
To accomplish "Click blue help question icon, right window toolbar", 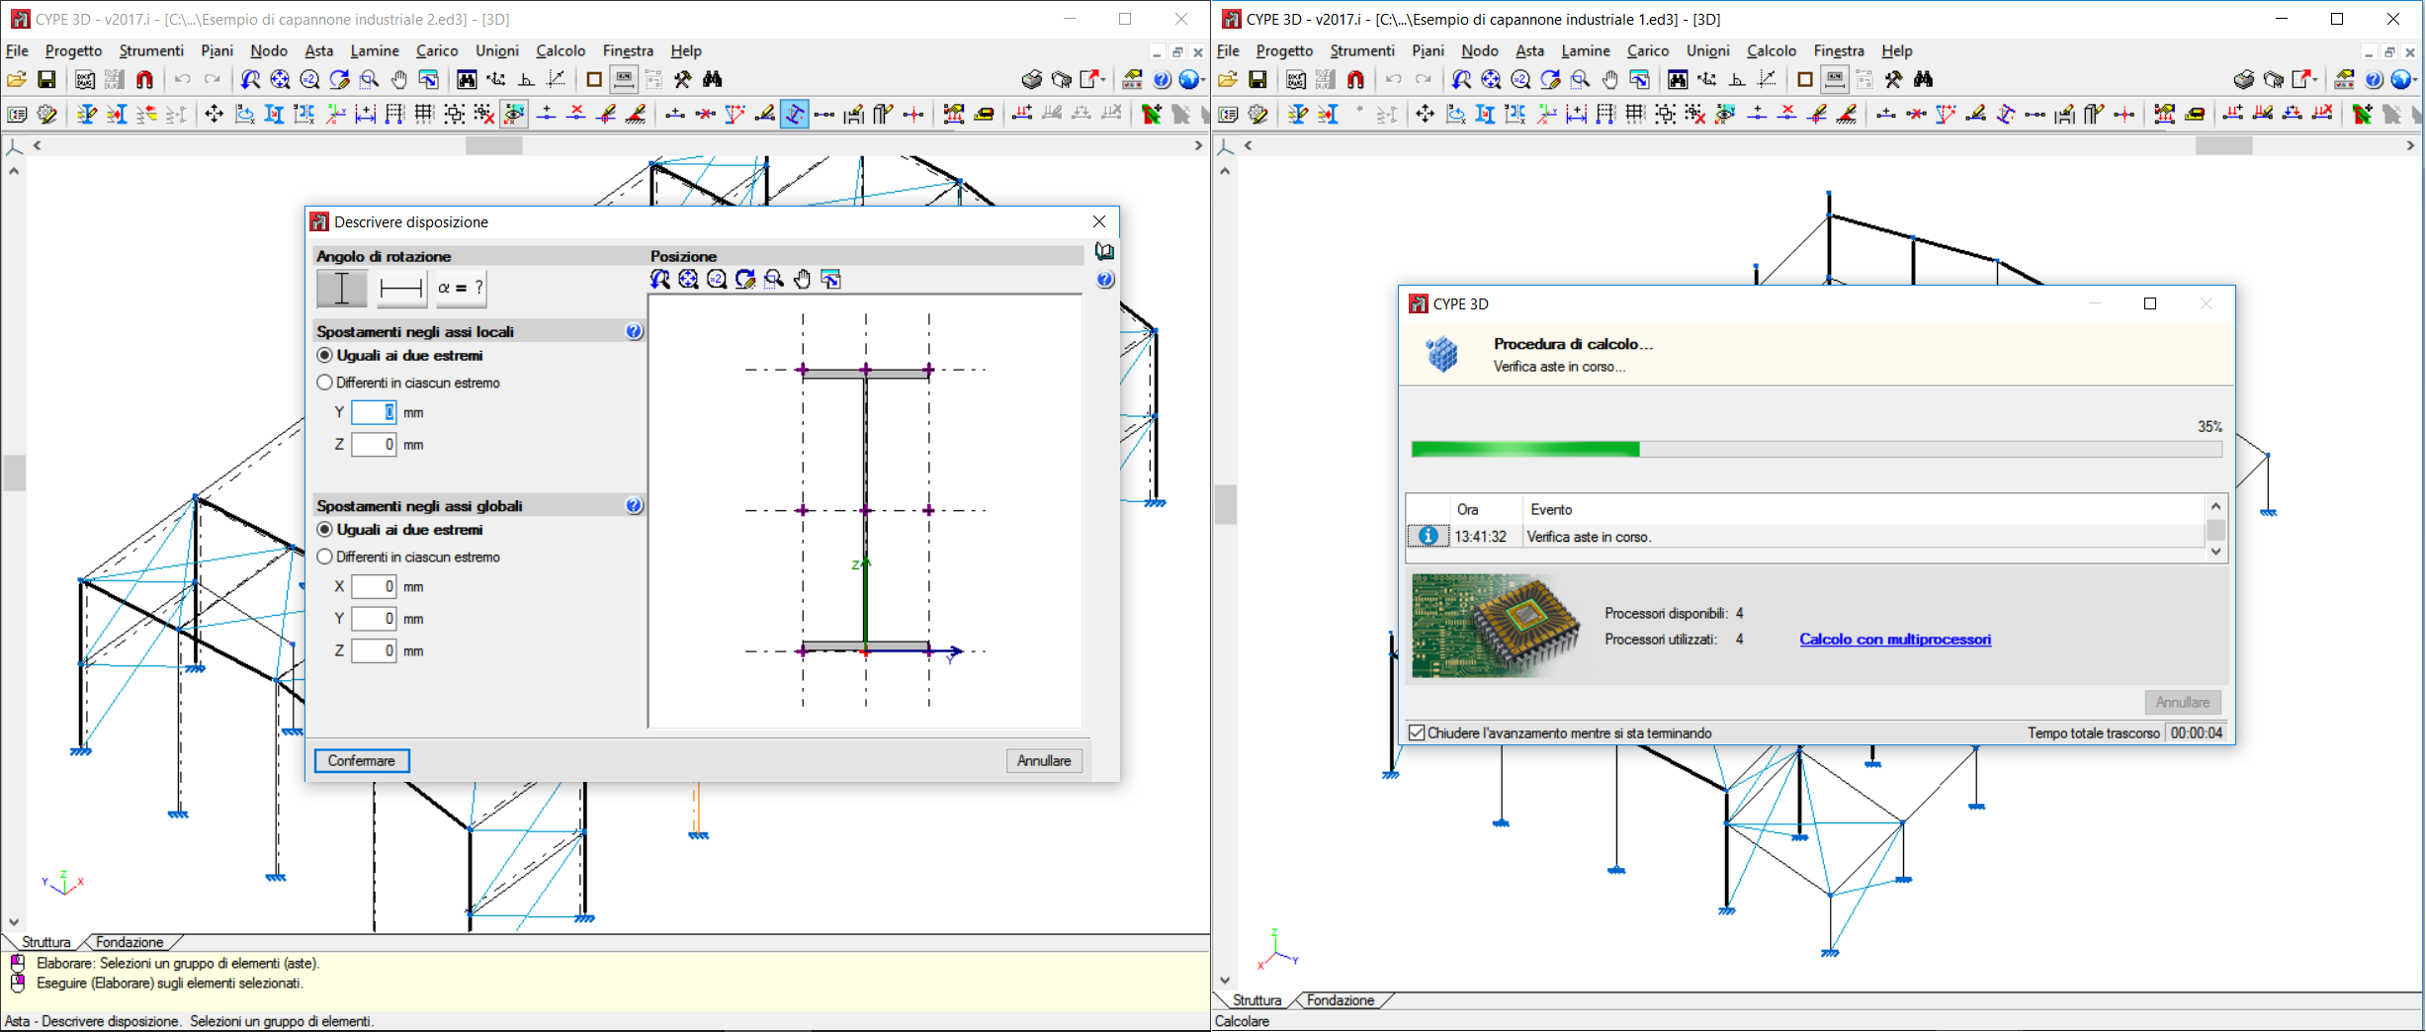I will click(2374, 80).
